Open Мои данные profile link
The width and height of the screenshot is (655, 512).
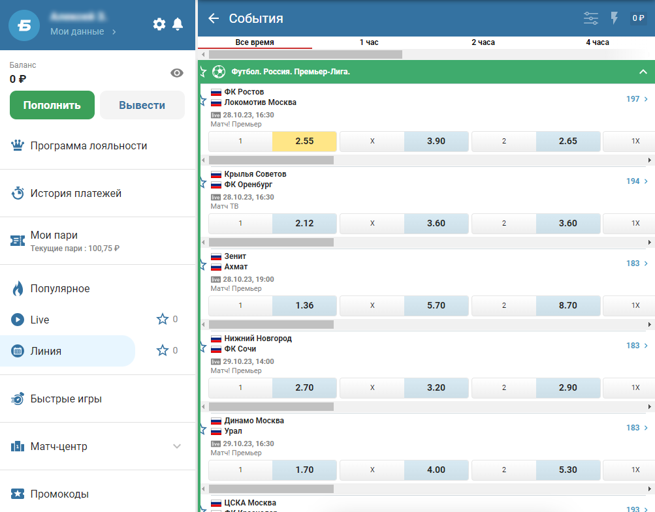(x=83, y=32)
